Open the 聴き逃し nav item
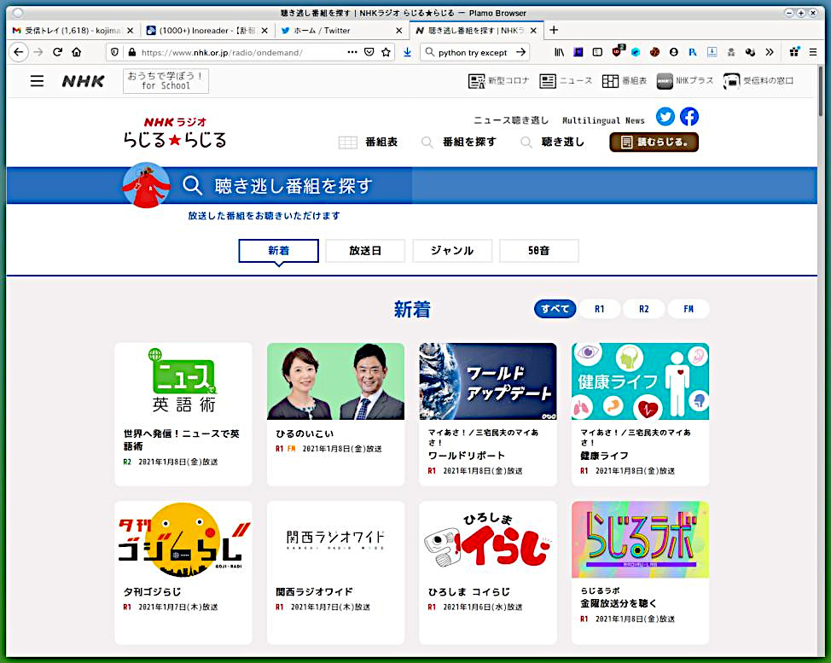This screenshot has height=663, width=831. coord(552,142)
